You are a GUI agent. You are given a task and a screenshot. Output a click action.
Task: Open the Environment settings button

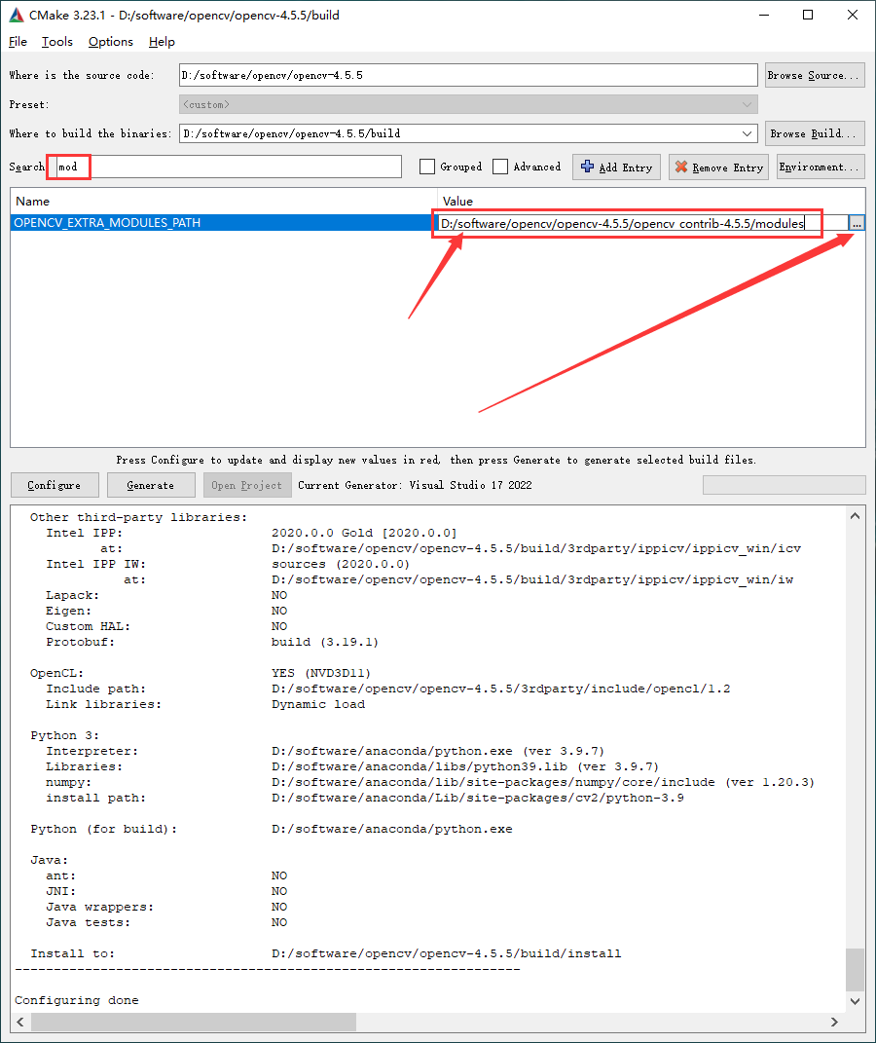pos(821,167)
